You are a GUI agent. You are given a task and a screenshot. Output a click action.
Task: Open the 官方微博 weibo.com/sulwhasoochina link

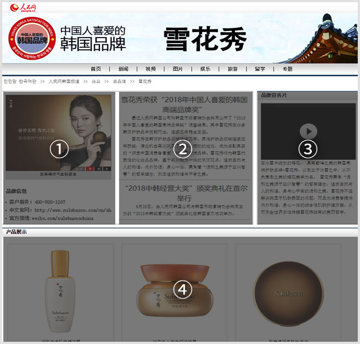pos(63,218)
